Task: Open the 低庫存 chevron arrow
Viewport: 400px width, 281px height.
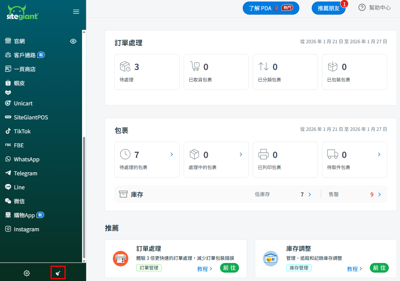Action: [310, 195]
